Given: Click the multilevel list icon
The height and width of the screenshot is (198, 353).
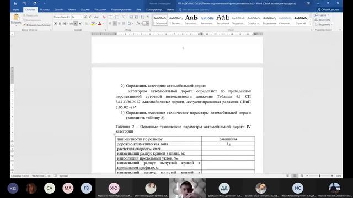Looking at the screenshot, I should (124, 17).
